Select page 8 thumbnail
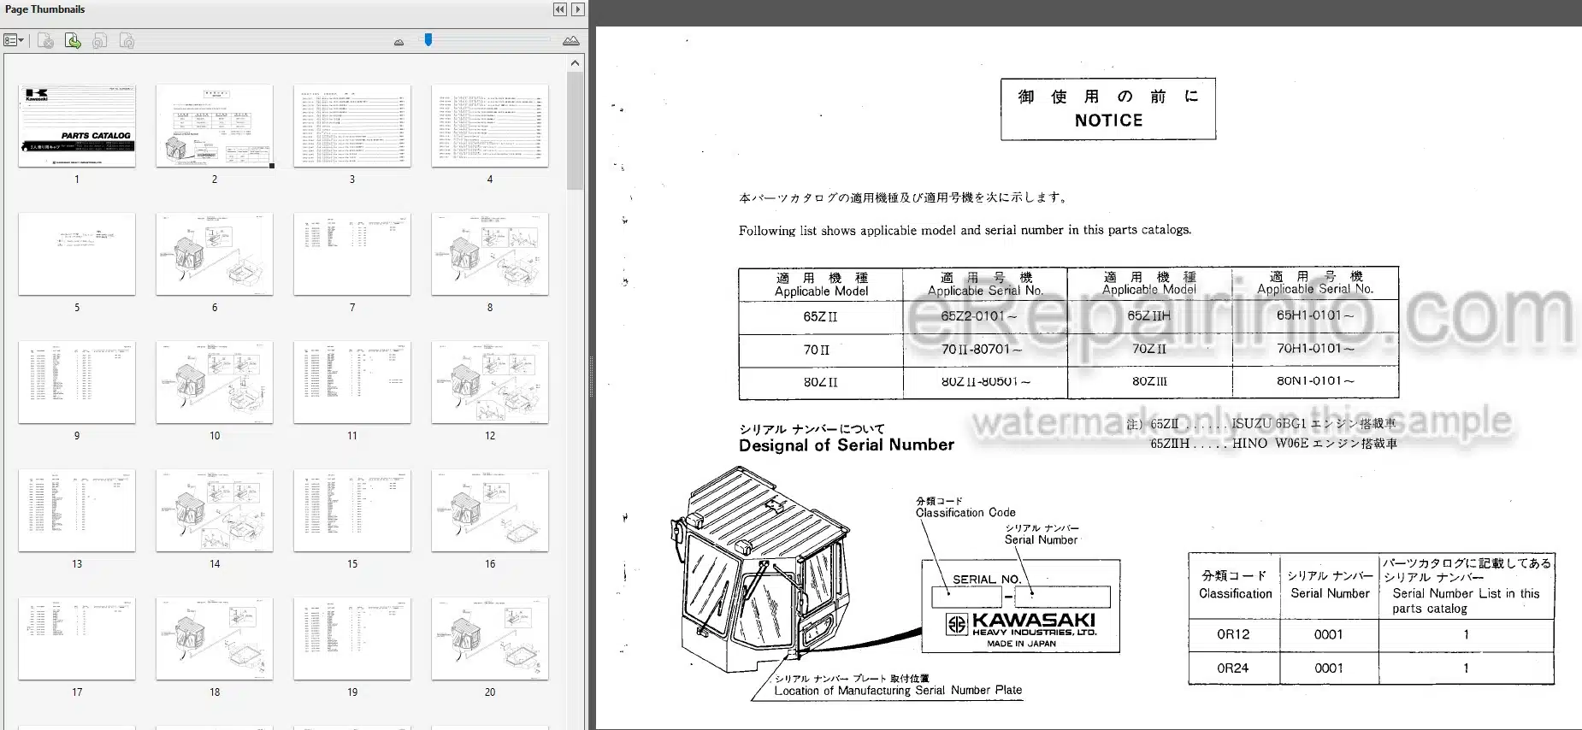This screenshot has height=730, width=1582. tap(490, 254)
